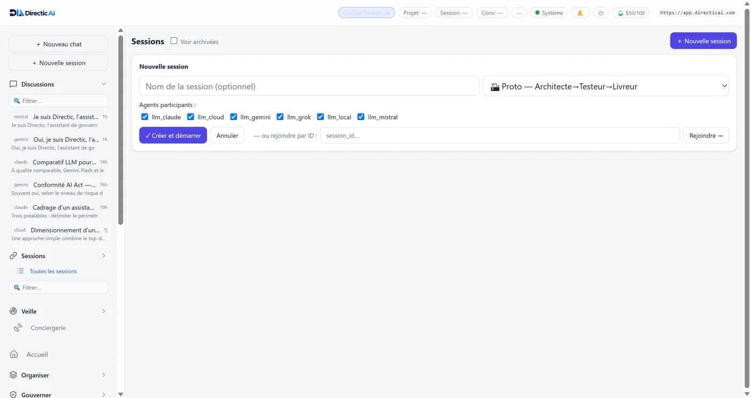
Task: Open Conciergerie in the sidebar
Action: (48, 328)
